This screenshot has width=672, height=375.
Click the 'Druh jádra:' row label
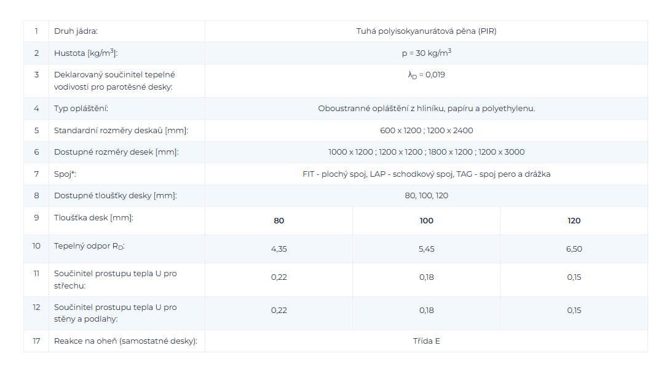76,31
